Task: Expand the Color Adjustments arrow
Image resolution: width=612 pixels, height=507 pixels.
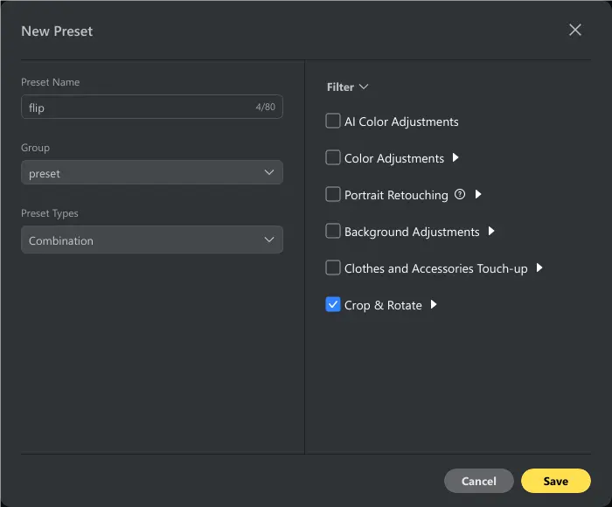Action: pyautogui.click(x=456, y=157)
